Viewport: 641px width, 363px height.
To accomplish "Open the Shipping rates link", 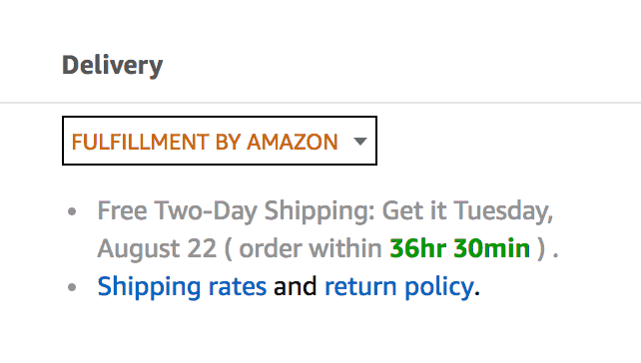I will click(x=182, y=286).
